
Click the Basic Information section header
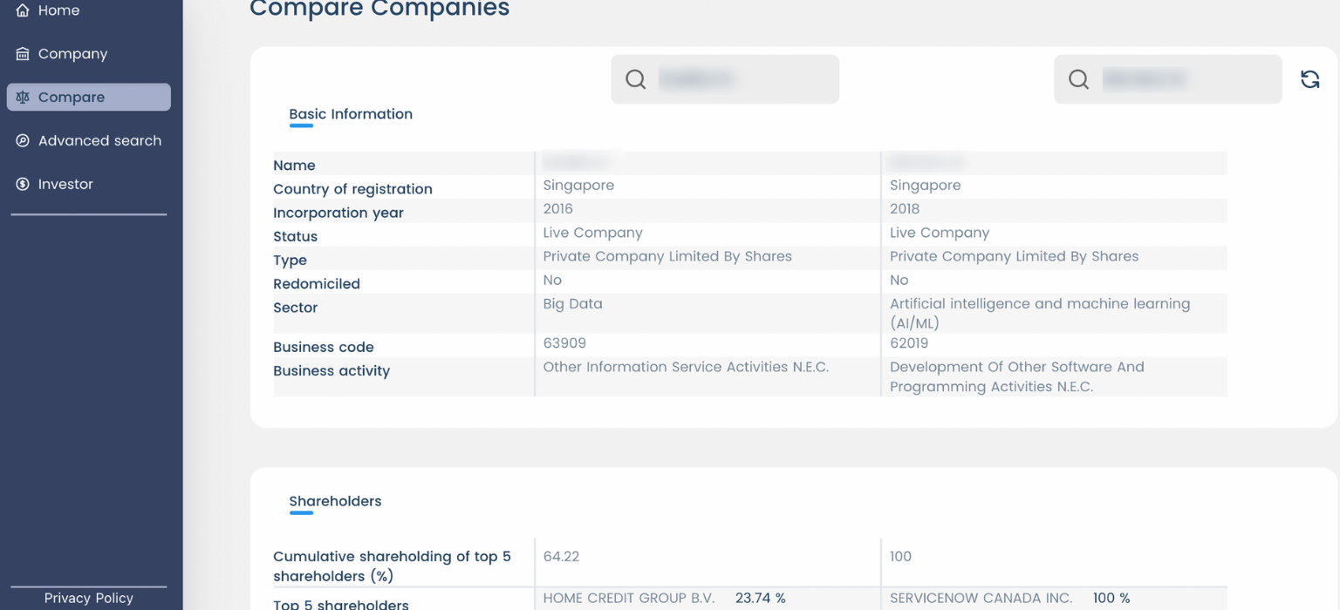tap(351, 114)
